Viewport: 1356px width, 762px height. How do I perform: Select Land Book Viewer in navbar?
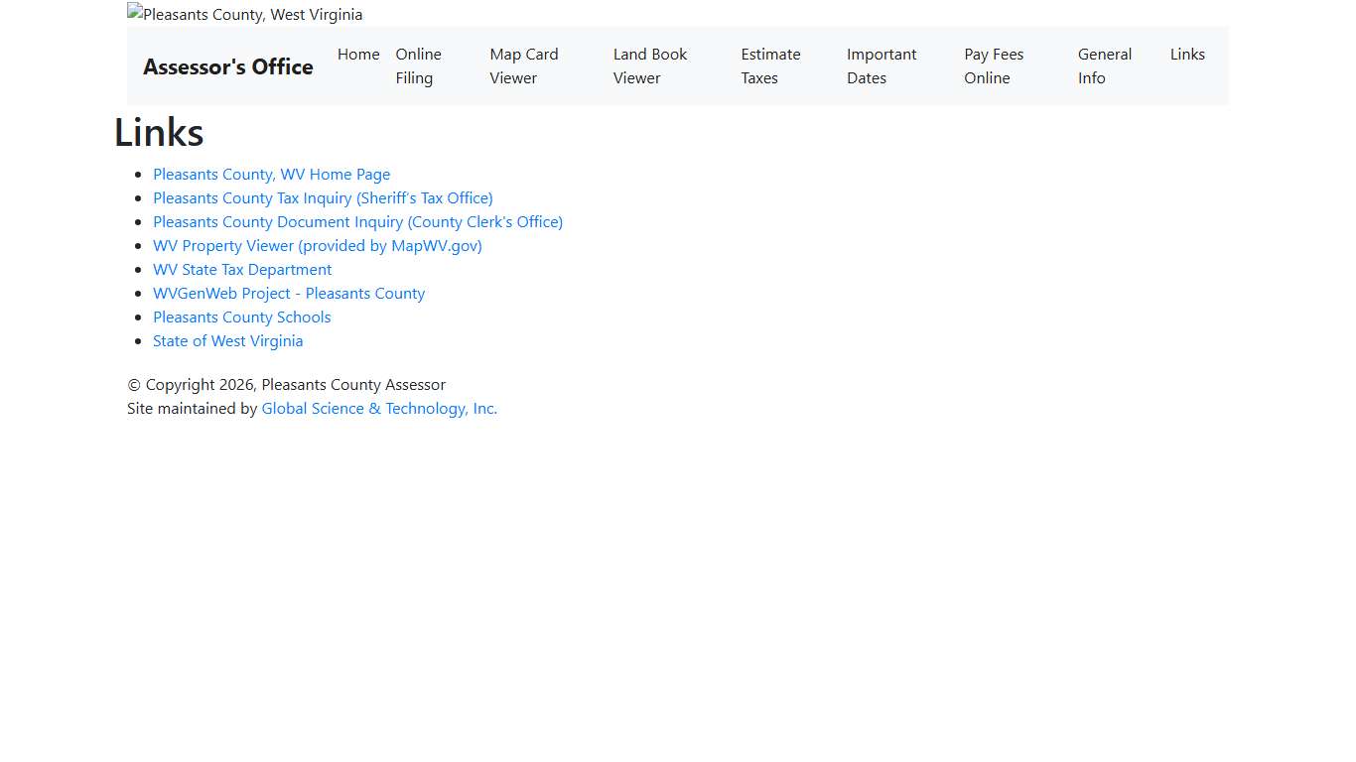point(649,65)
